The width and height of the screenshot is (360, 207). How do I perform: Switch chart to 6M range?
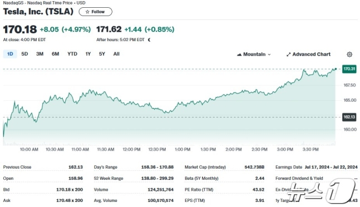(55, 54)
